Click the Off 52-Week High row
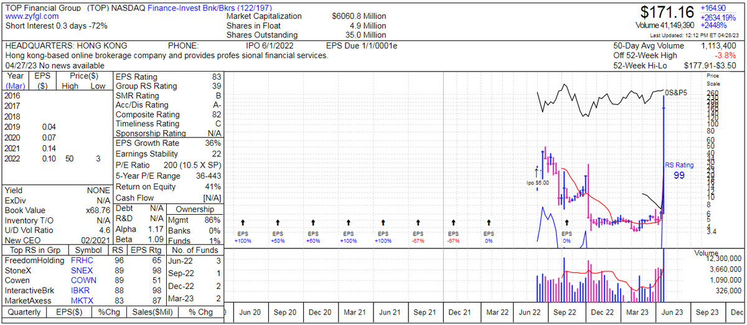The width and height of the screenshot is (747, 325). pyautogui.click(x=675, y=56)
